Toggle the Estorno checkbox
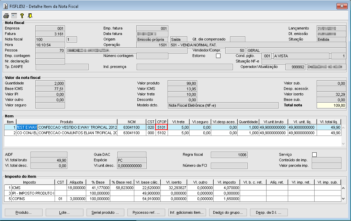This screenshot has height=221, width=351. (x=218, y=56)
